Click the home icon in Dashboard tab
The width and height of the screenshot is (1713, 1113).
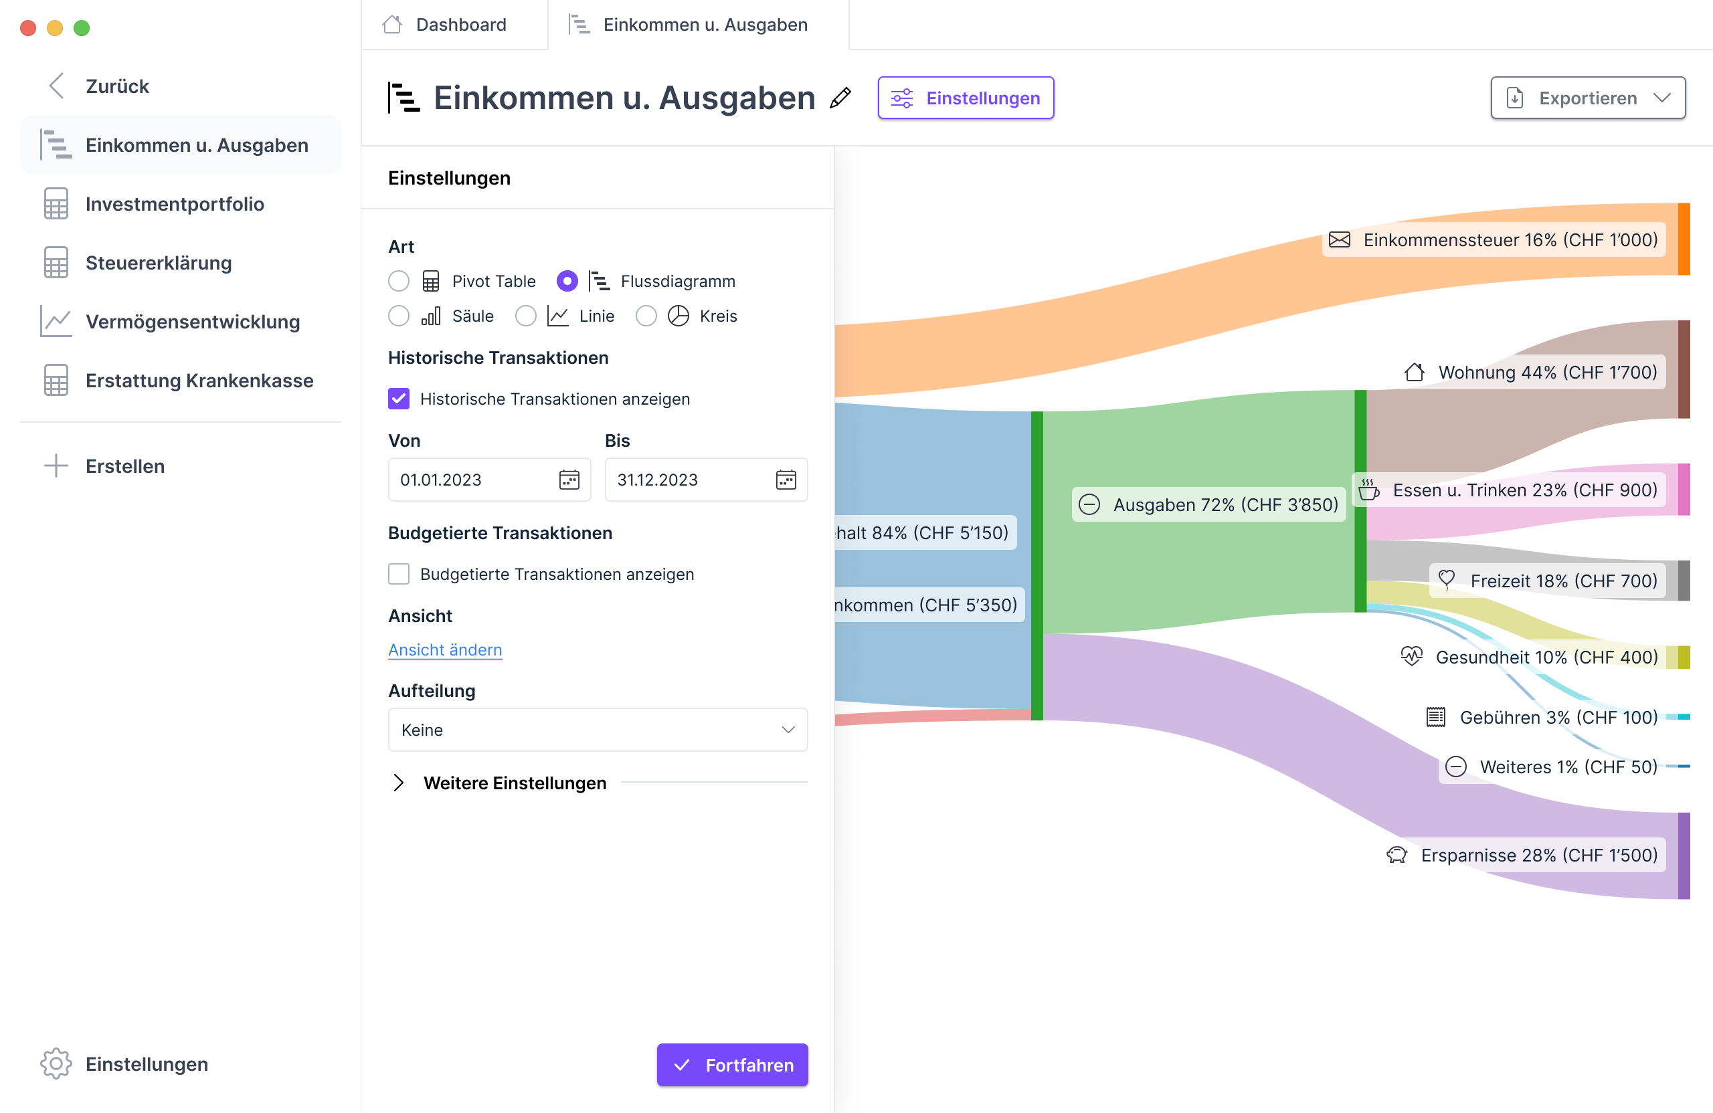[x=392, y=25]
